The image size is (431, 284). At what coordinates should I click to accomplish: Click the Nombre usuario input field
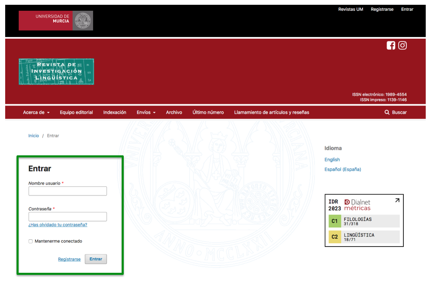(x=67, y=191)
